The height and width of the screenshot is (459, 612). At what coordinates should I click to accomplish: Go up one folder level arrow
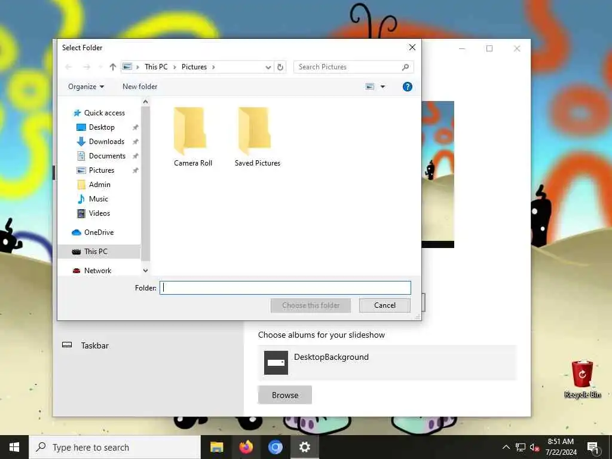point(113,67)
